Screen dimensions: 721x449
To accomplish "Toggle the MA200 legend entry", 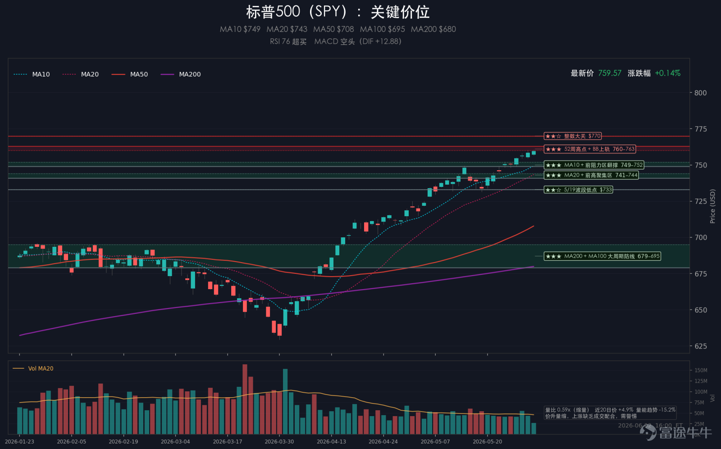I will 181,74.
